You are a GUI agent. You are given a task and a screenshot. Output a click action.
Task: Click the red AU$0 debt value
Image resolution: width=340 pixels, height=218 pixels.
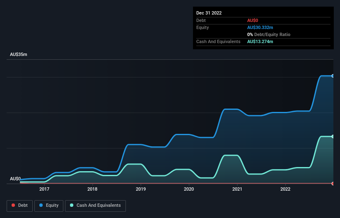[x=253, y=20]
